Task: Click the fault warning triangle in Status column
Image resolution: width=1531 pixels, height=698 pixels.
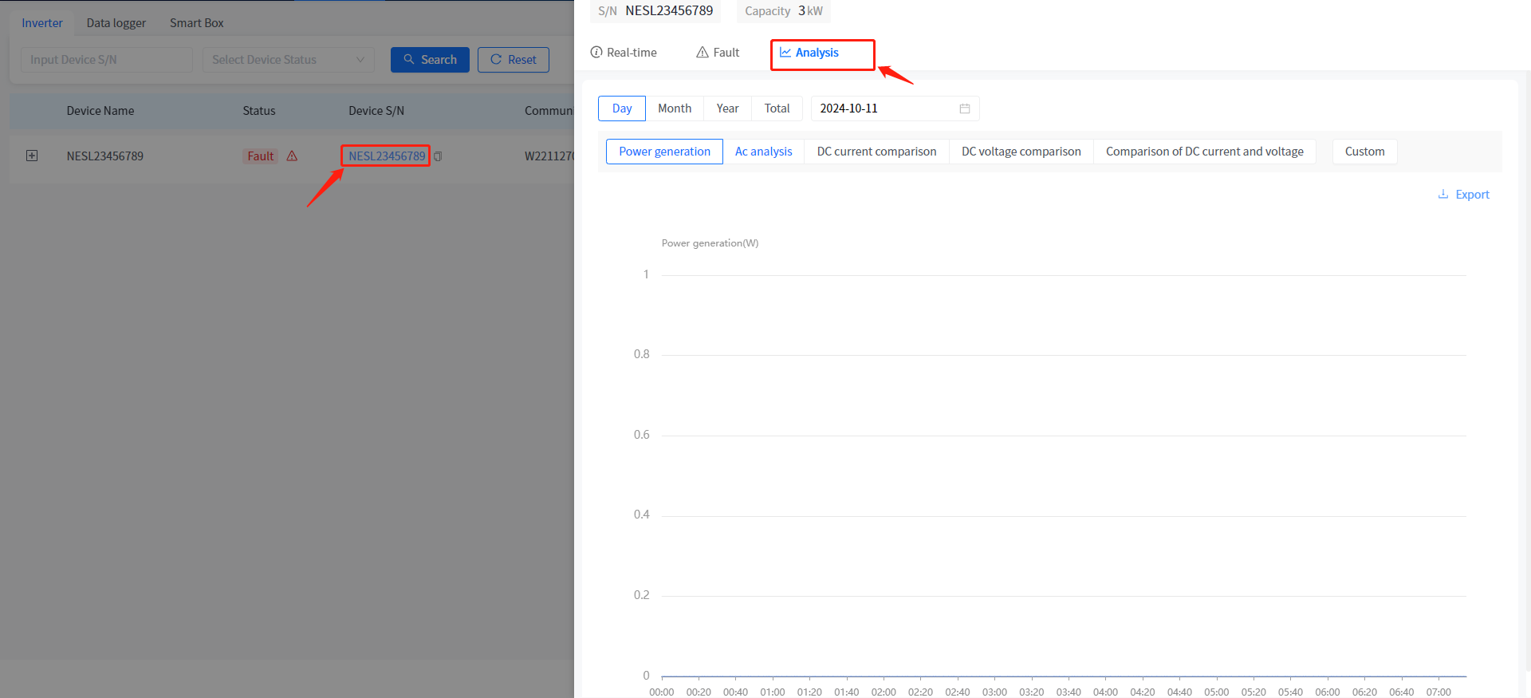Action: pyautogui.click(x=292, y=156)
